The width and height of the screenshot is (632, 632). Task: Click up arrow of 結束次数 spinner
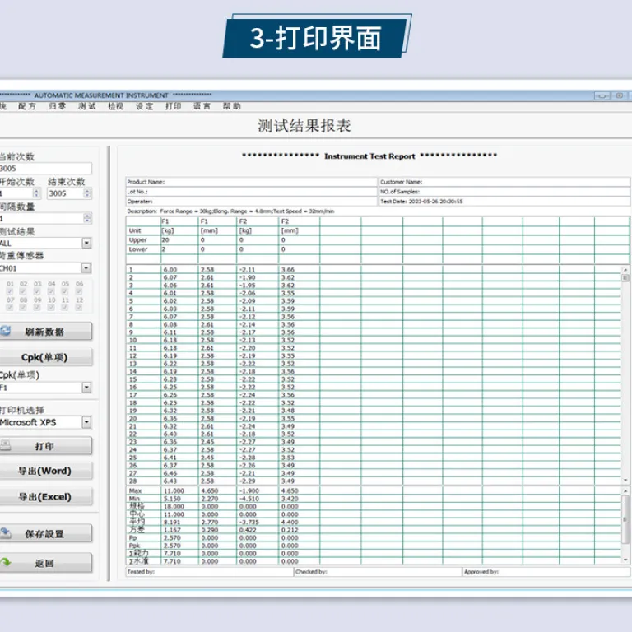pyautogui.click(x=87, y=191)
